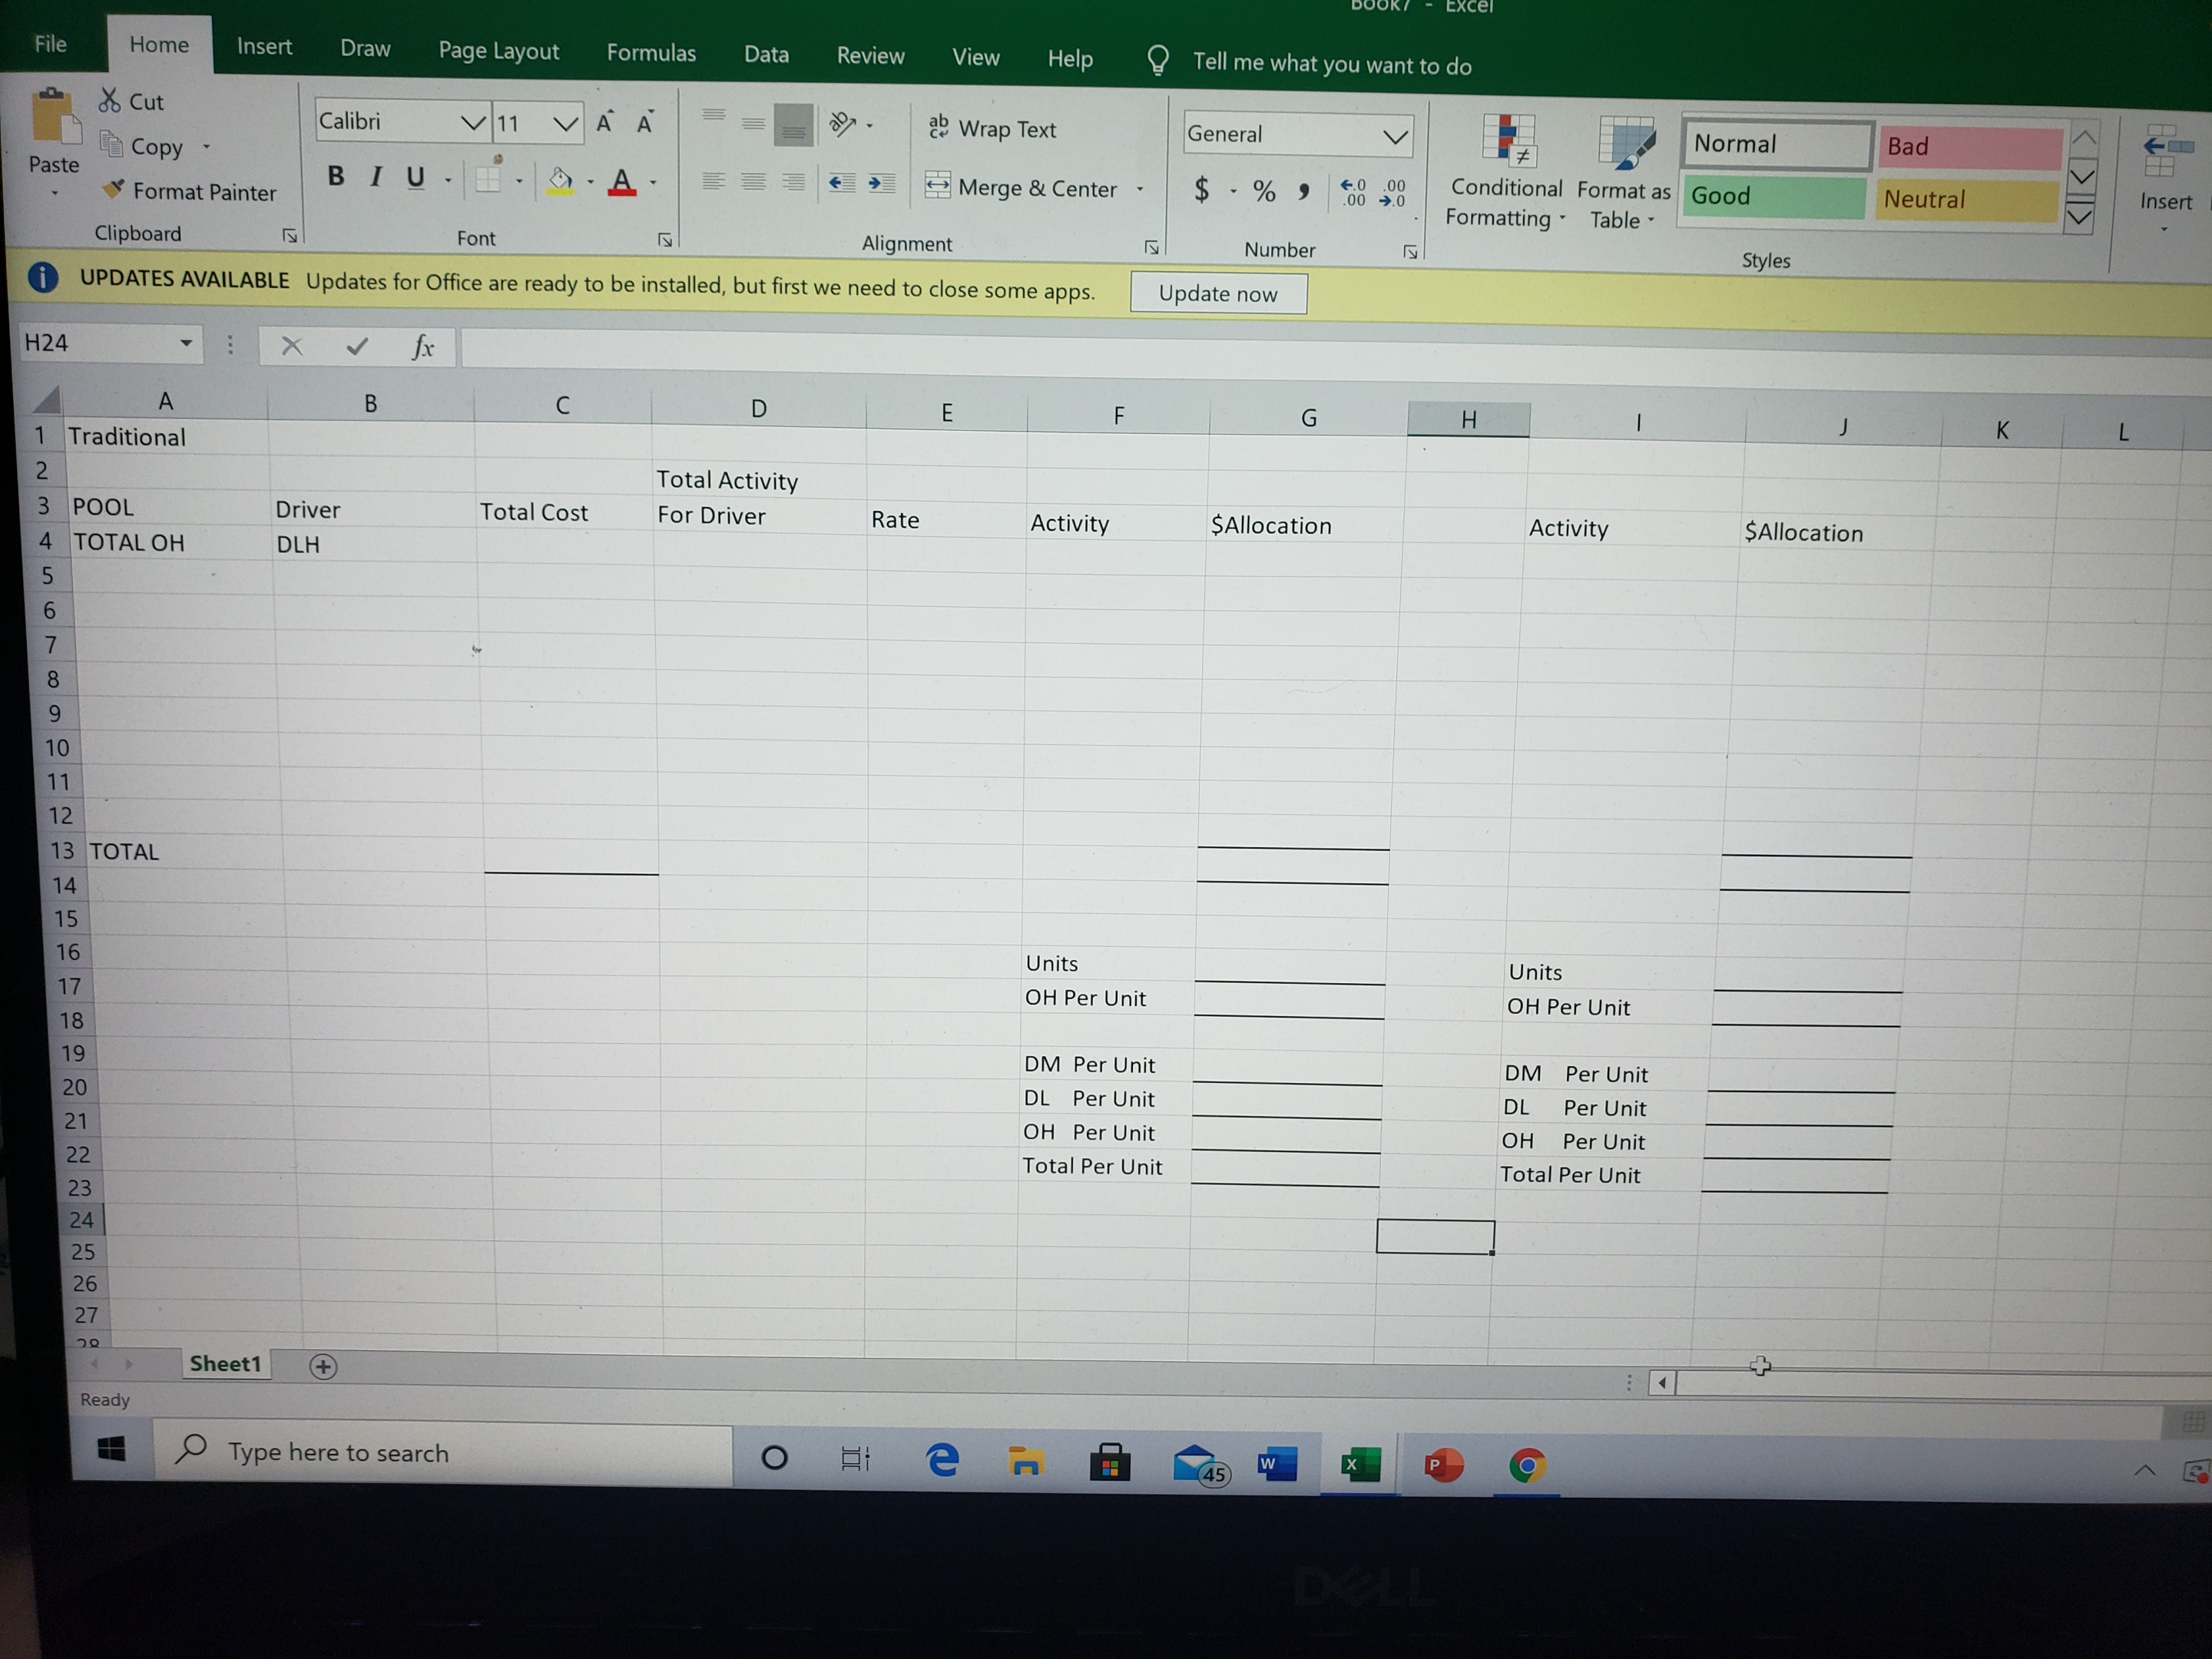The image size is (2212, 1659).
Task: Add a new sheet with the plus button
Action: pyautogui.click(x=324, y=1365)
